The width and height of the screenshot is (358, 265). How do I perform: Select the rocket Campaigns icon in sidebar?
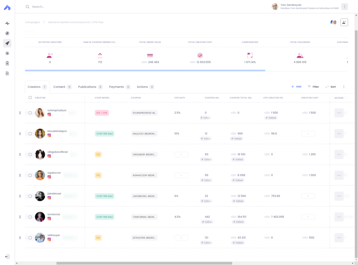click(x=7, y=43)
